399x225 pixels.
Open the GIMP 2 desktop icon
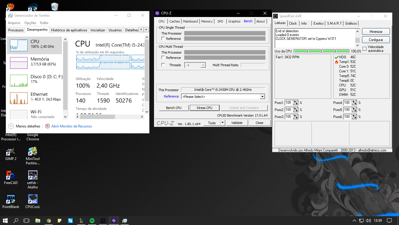click(x=11, y=154)
